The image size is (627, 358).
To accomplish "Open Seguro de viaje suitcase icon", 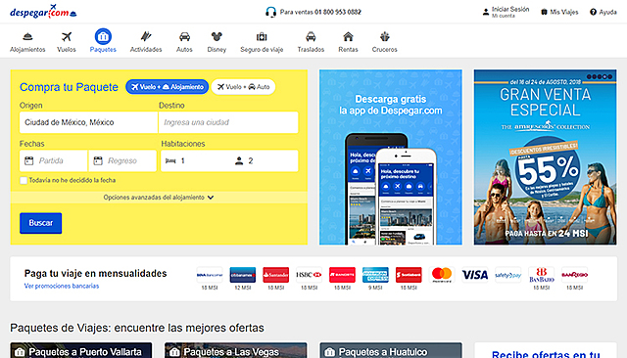I will point(262,37).
